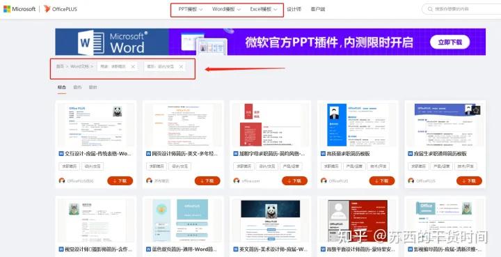
Task: Switch to the 最新 sort tab
Action: click(x=93, y=87)
